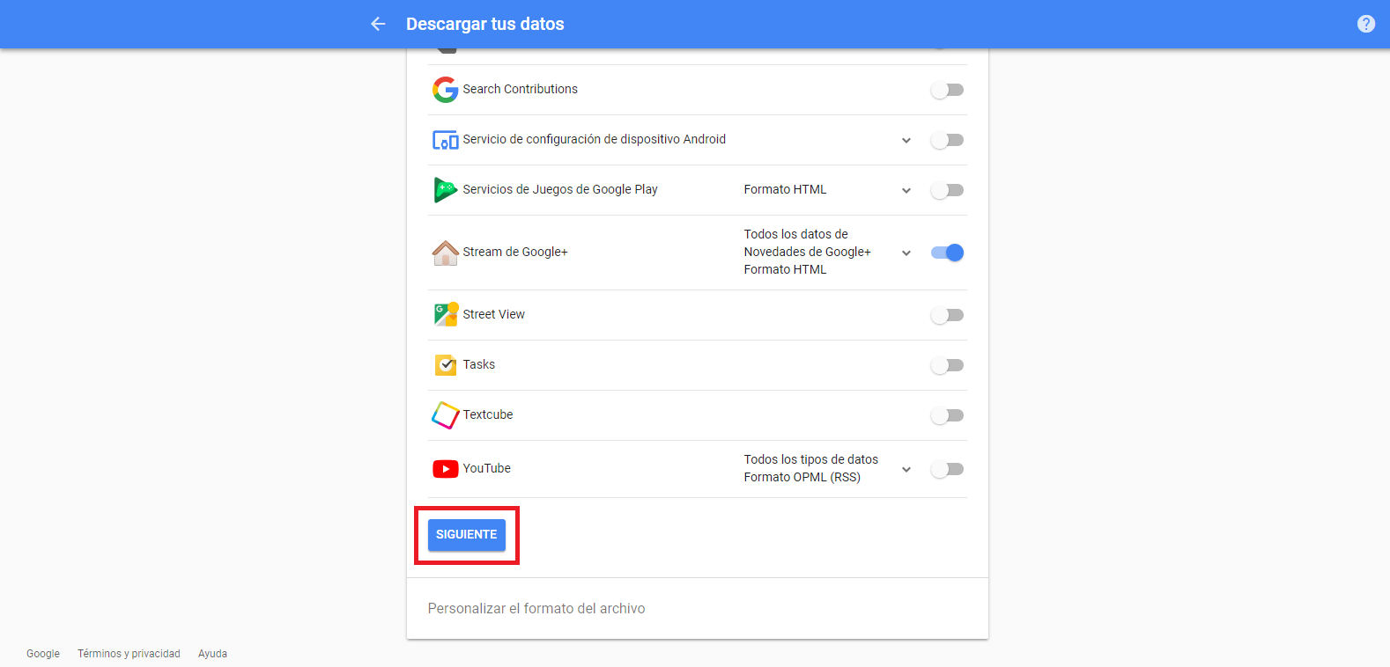Expand YouTube options chevron
The width and height of the screenshot is (1390, 667).
point(906,470)
